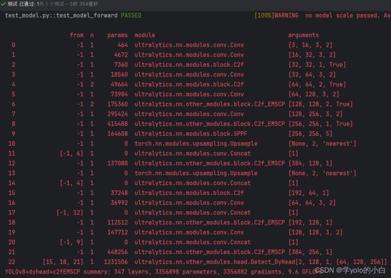
Task: Click from value [-1, 6] in row 11
Action: (x=72, y=153)
